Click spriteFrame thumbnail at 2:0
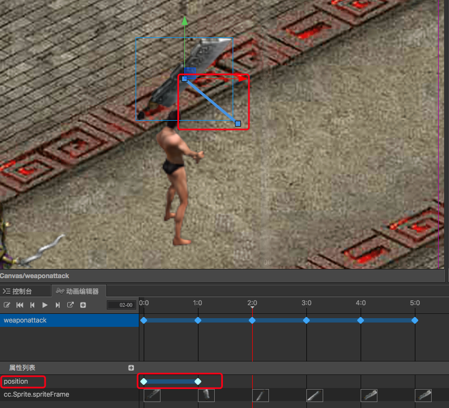 click(261, 396)
